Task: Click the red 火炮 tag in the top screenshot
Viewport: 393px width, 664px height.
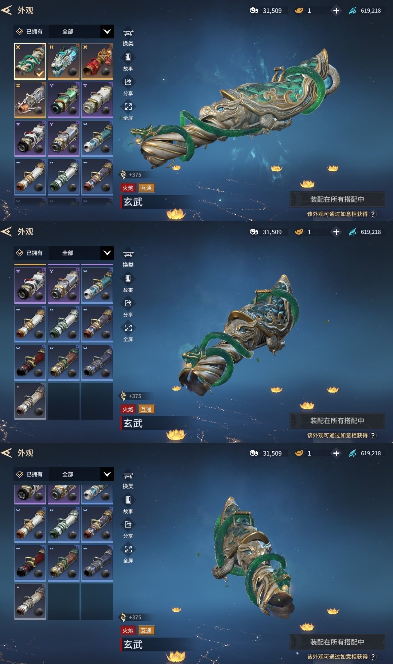Action: point(128,188)
